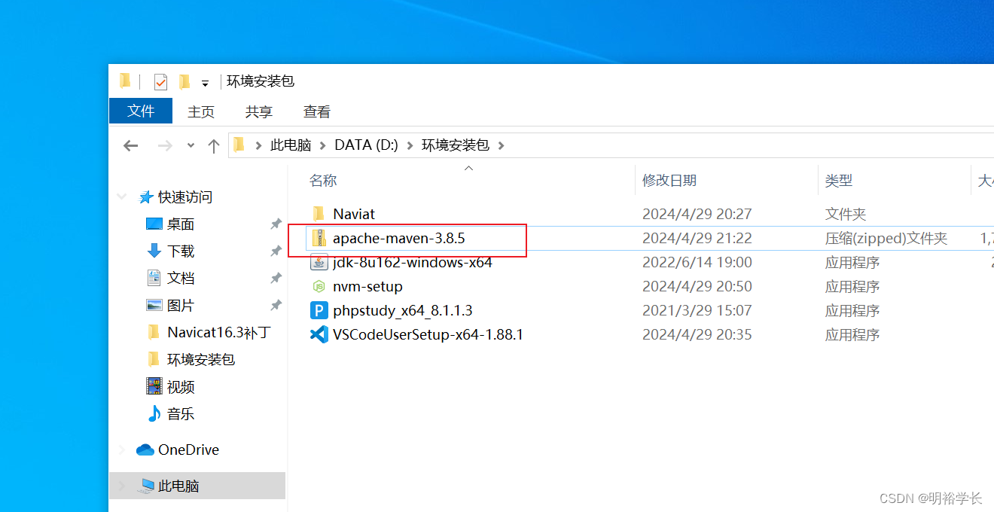Select the Naviat folder icon
Viewport: 994px width, 512px height.
319,214
